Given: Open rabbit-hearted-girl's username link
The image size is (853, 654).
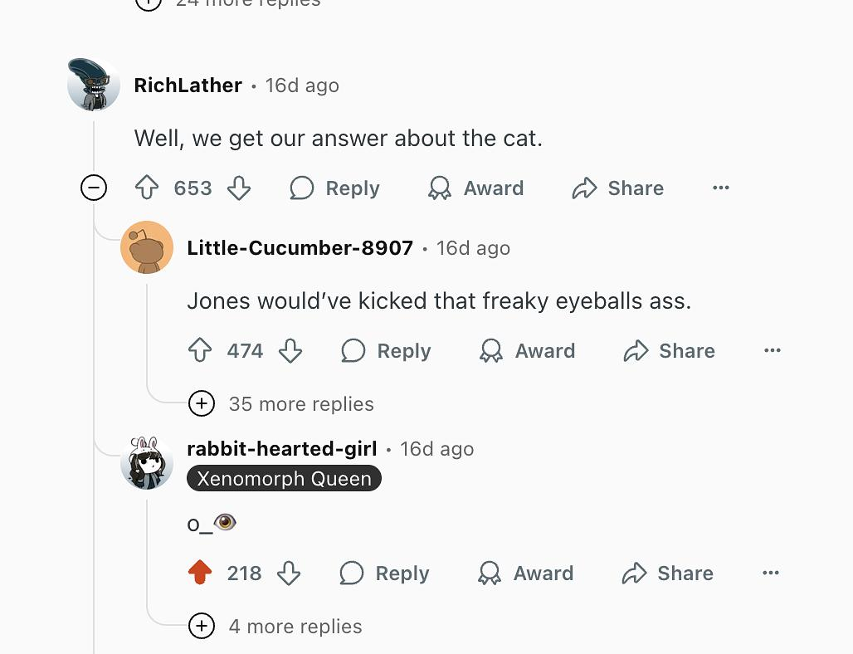Looking at the screenshot, I should (x=282, y=449).
